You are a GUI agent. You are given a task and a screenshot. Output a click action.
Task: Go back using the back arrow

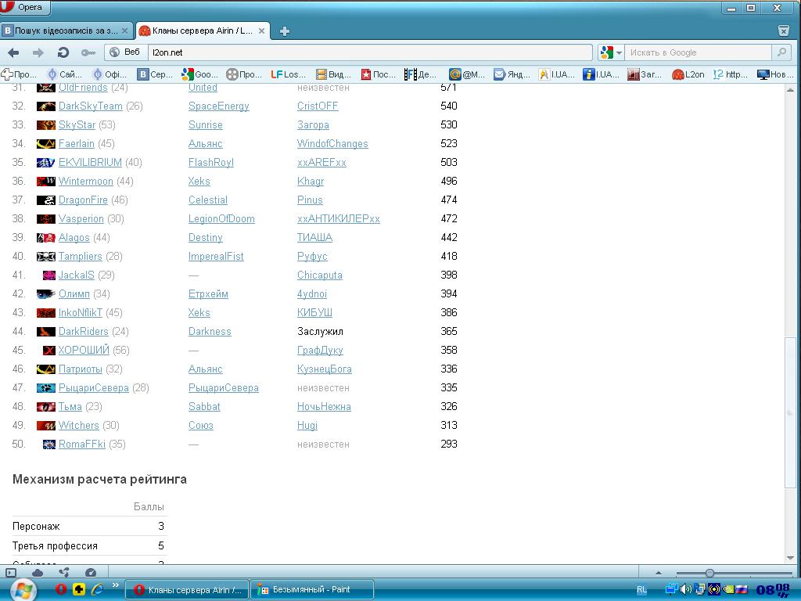[13, 52]
